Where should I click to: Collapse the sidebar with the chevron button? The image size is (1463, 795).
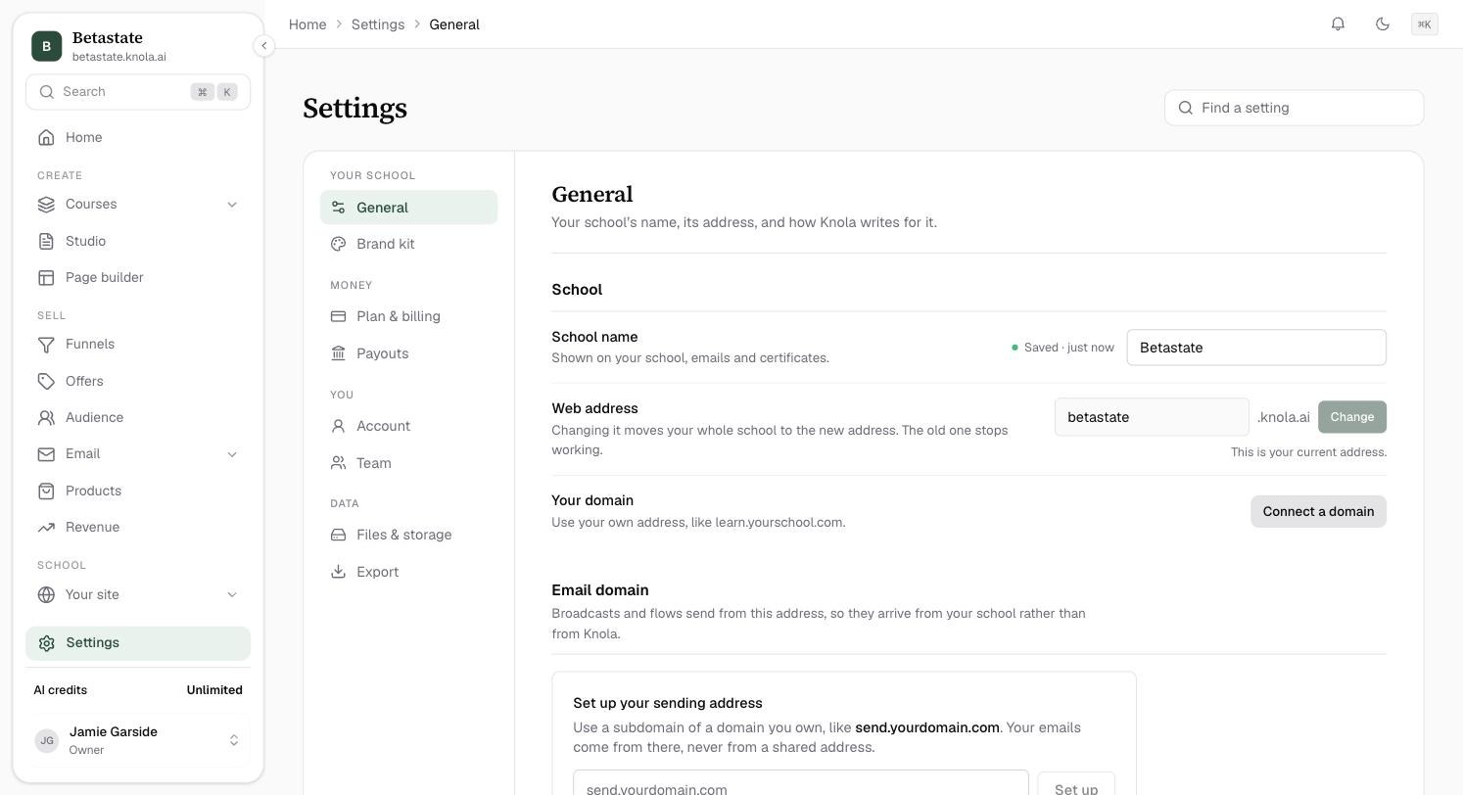[x=263, y=46]
